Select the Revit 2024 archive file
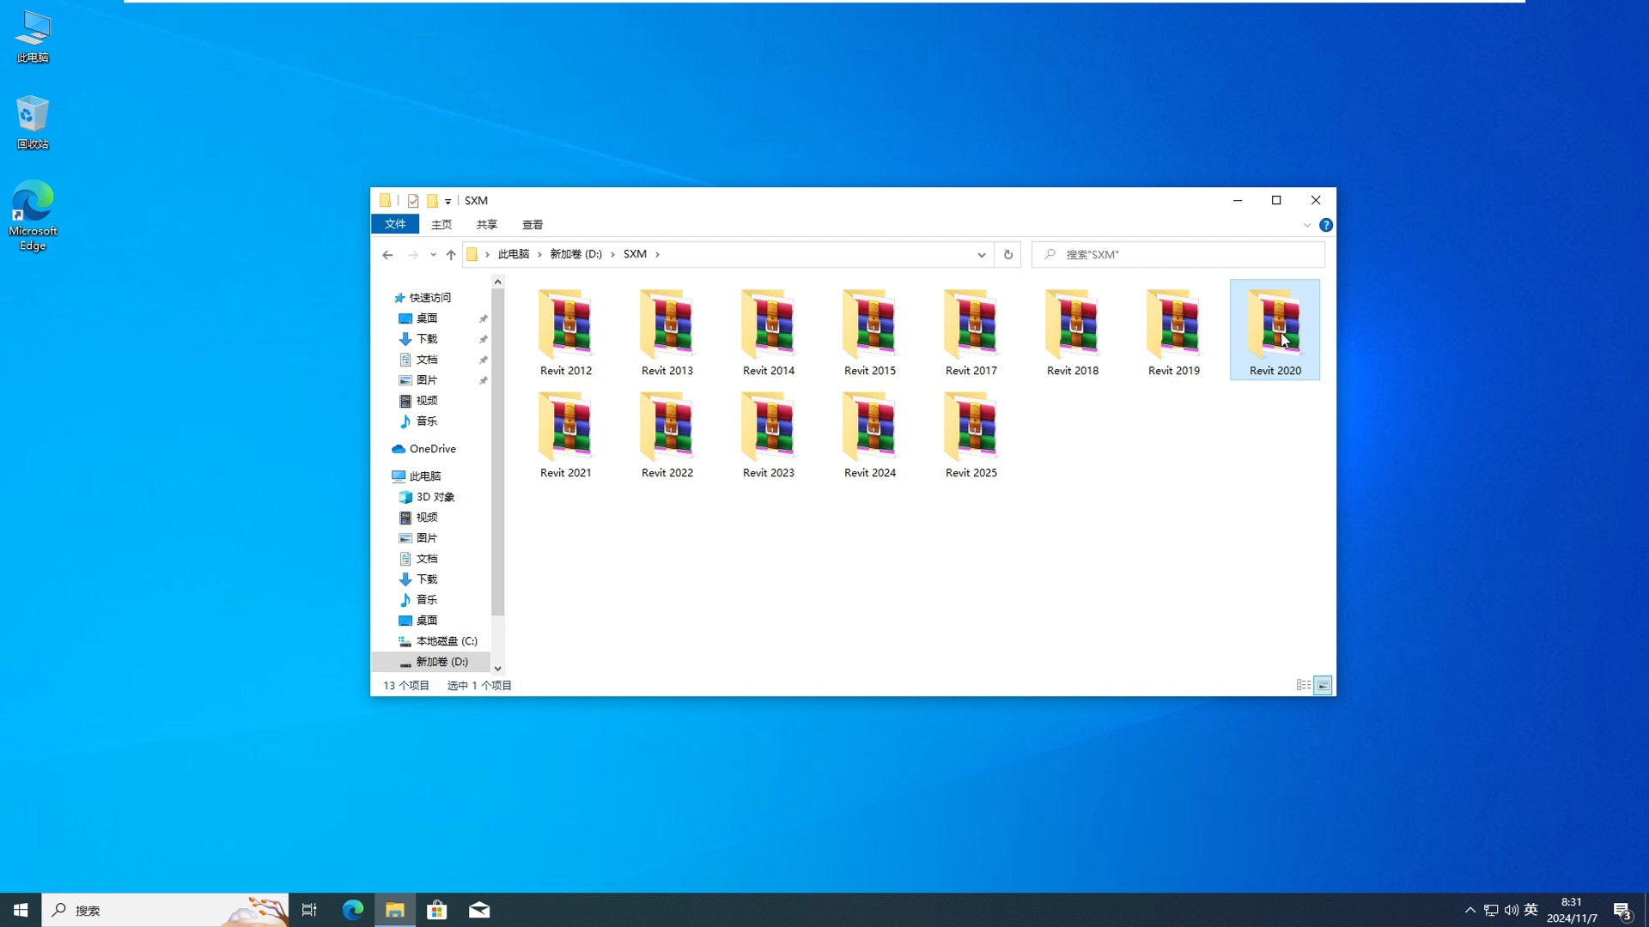Viewport: 1649px width, 927px height. (869, 434)
